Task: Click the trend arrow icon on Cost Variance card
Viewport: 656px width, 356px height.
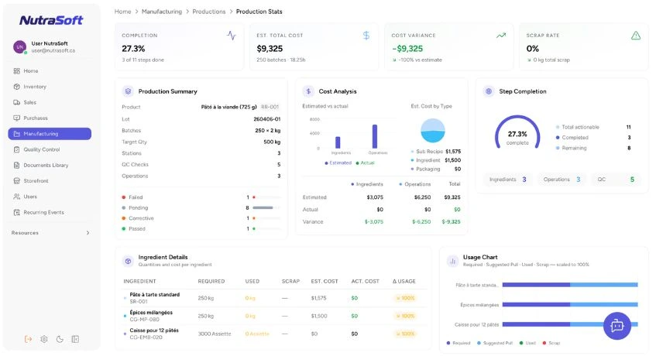Action: (x=501, y=36)
